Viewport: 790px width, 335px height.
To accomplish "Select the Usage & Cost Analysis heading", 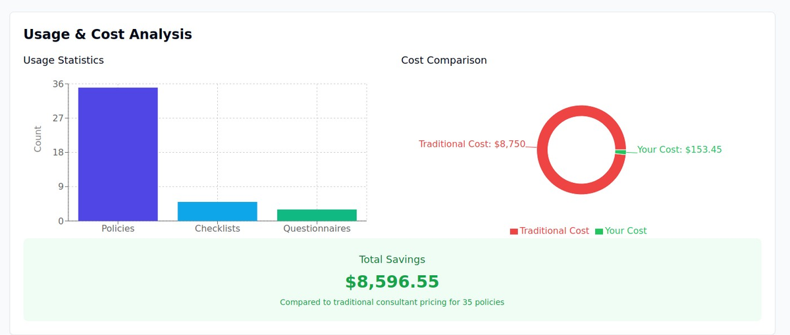I will click(x=108, y=34).
